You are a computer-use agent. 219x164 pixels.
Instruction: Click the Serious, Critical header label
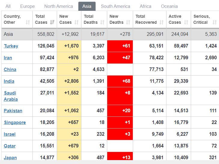pyautogui.click(x=202, y=19)
